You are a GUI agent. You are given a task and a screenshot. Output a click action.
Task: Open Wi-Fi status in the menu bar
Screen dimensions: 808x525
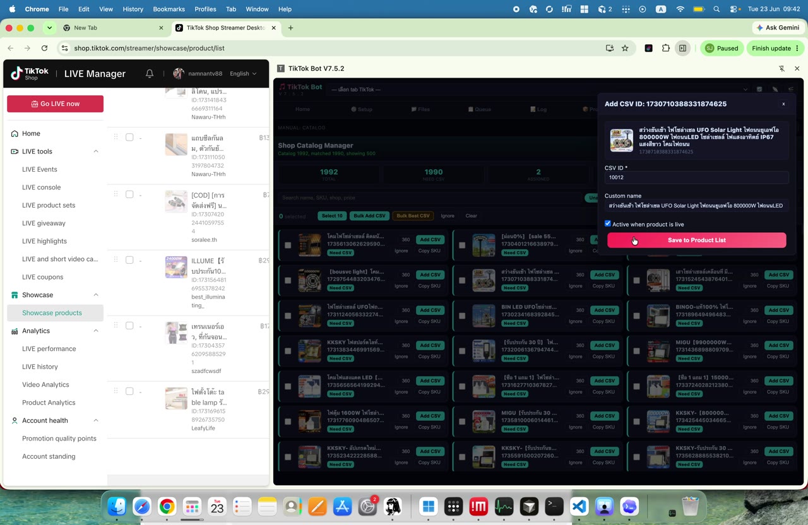point(680,9)
